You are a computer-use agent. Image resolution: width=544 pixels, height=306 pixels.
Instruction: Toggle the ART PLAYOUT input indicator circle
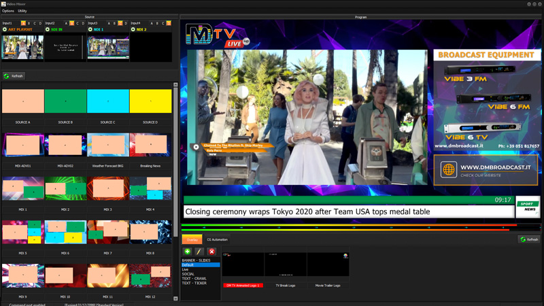(5, 29)
